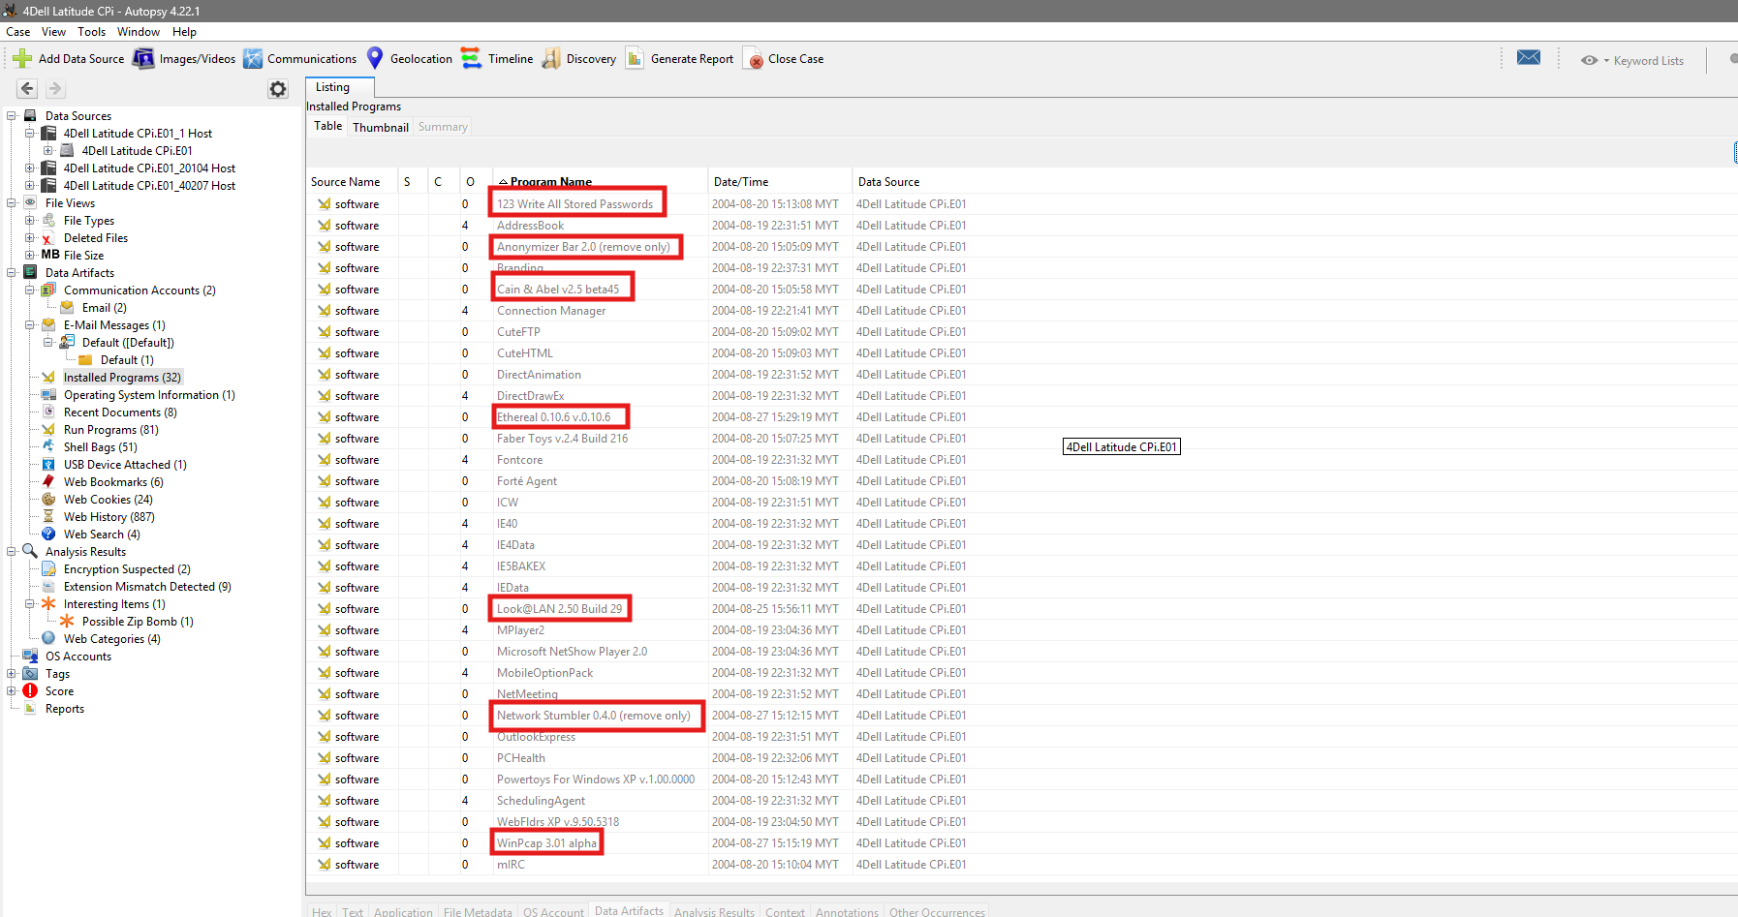Click the Encryption Suspected icon
Screen dimensions: 1738x917
coord(48,569)
